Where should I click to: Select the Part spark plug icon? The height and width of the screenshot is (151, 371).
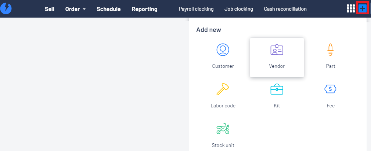[x=331, y=50]
